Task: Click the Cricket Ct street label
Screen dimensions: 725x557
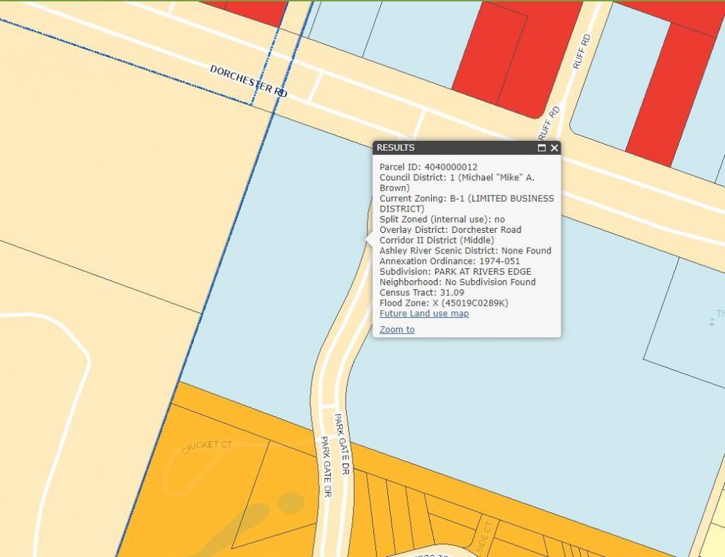Action: pyautogui.click(x=207, y=447)
